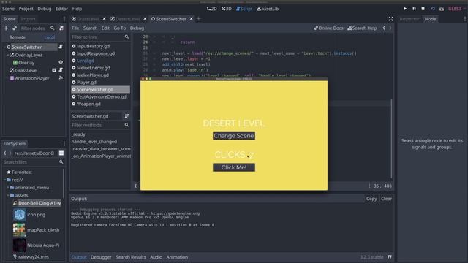Viewport: 468px width, 263px height.
Task: Collapse the res:// folder
Action: 4,180
